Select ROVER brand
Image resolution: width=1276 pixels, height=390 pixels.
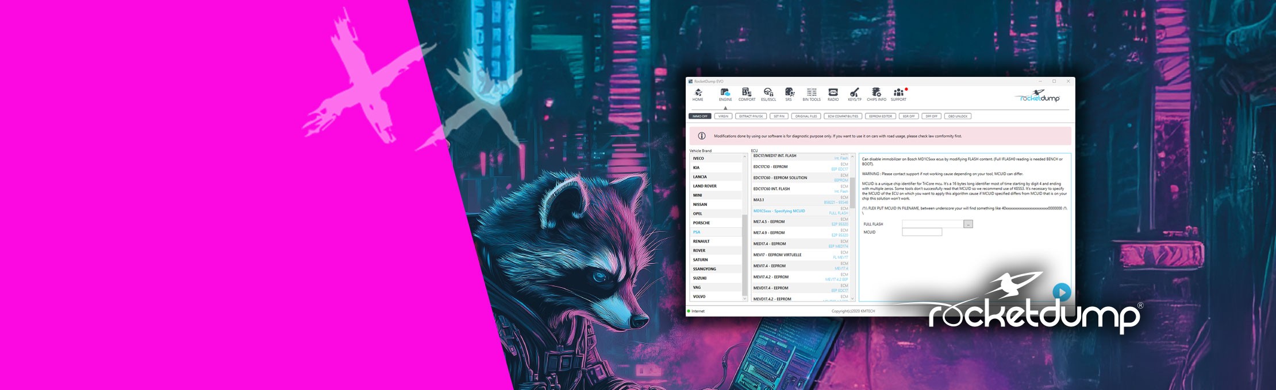click(716, 251)
